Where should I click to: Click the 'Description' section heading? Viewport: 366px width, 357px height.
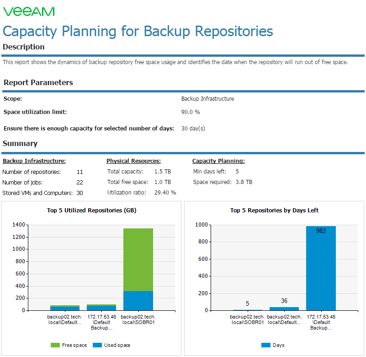[x=24, y=47]
